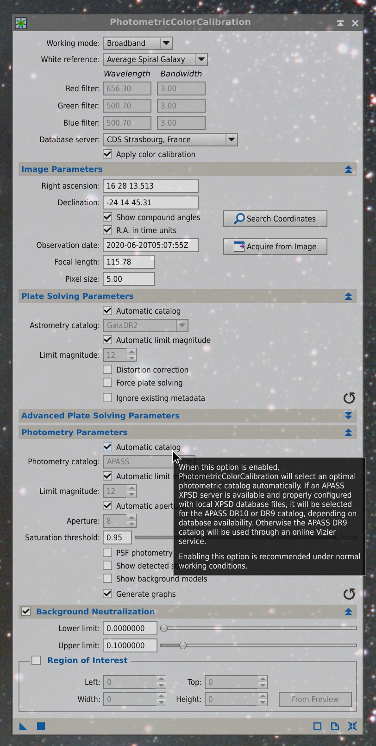Viewport: 376px width, 746px height.
Task: Click the Lower limit value field
Action: coord(130,628)
